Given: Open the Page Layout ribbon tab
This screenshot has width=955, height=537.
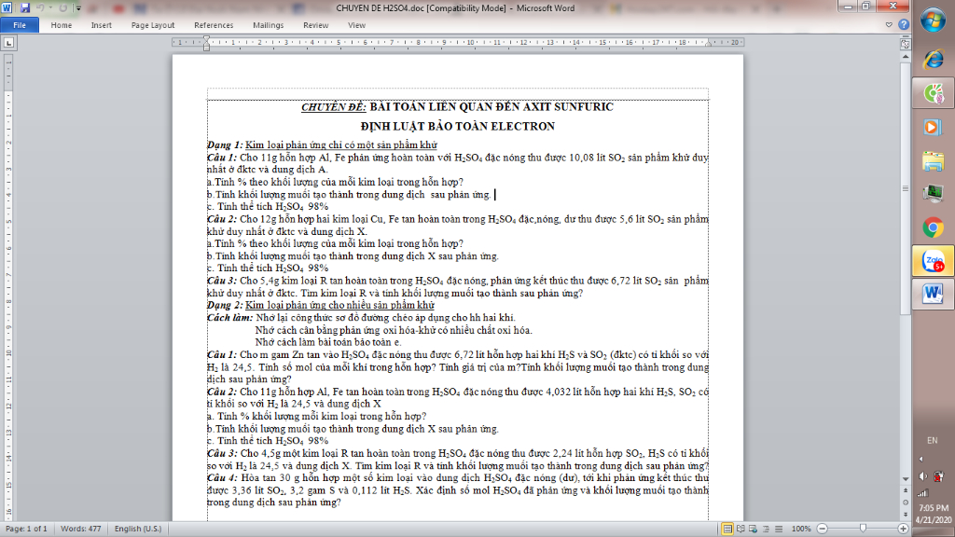Looking at the screenshot, I should (x=153, y=25).
